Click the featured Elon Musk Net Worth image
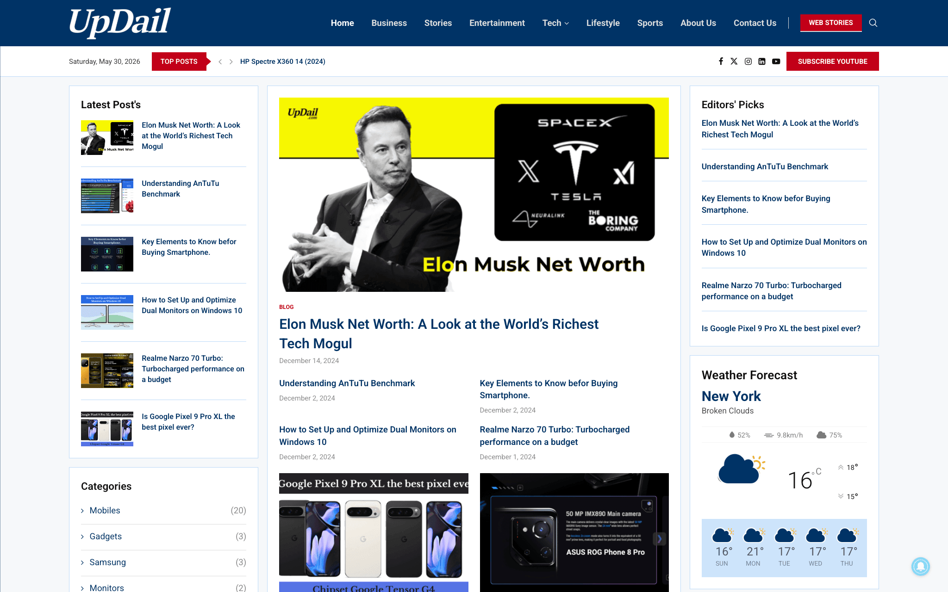Image resolution: width=948 pixels, height=592 pixels. tap(474, 195)
